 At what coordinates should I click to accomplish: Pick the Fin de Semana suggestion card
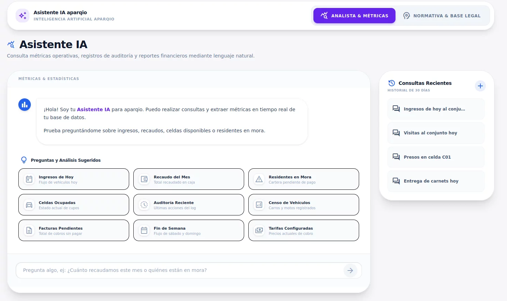[189, 230]
